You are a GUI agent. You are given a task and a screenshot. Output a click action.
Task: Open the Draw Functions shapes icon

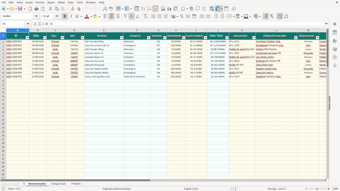(x=234, y=9)
